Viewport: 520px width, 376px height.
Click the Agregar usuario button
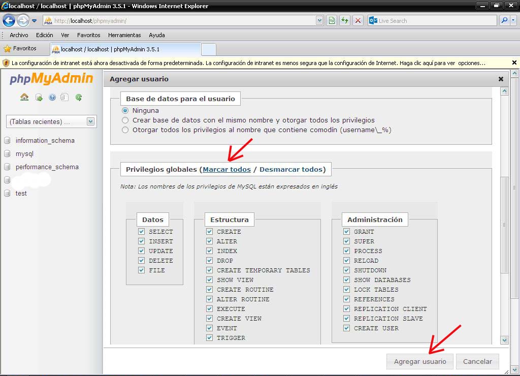pos(420,361)
